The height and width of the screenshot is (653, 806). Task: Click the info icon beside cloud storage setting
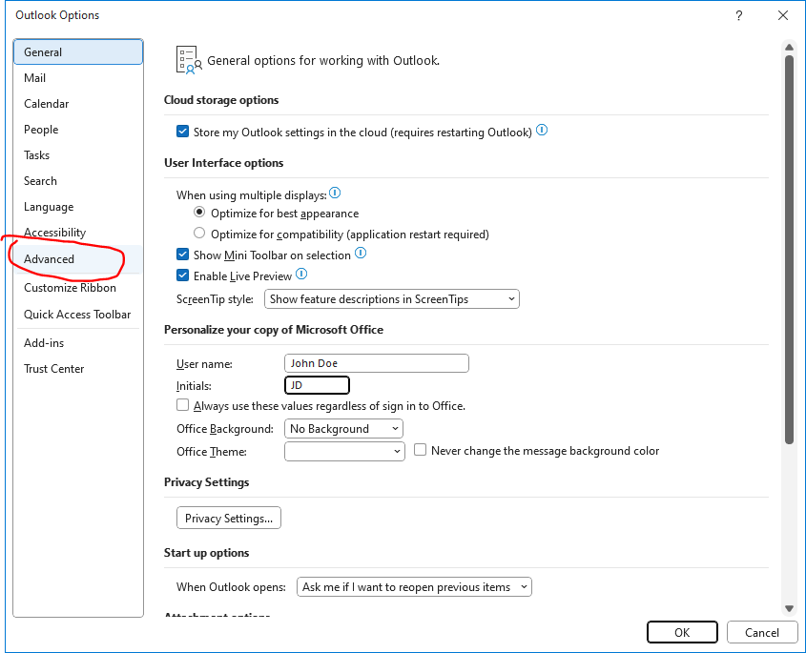pyautogui.click(x=542, y=130)
